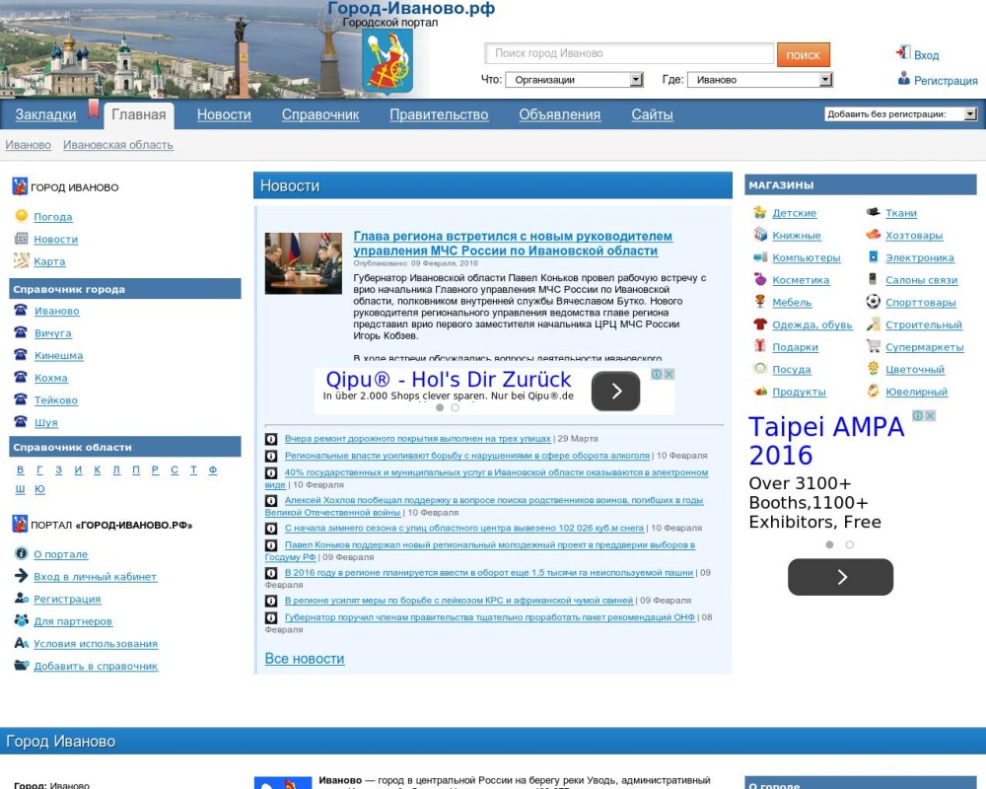This screenshot has height=789, width=986.
Task: Expand the Добавить без регистрации dropdown
Action: point(900,114)
